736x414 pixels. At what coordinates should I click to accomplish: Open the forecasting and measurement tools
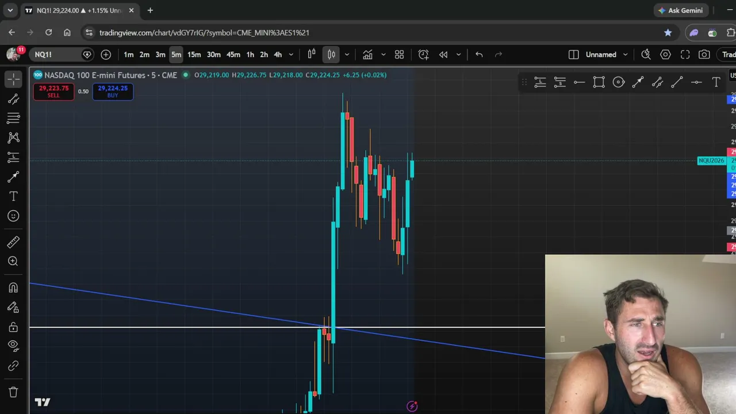click(x=13, y=157)
